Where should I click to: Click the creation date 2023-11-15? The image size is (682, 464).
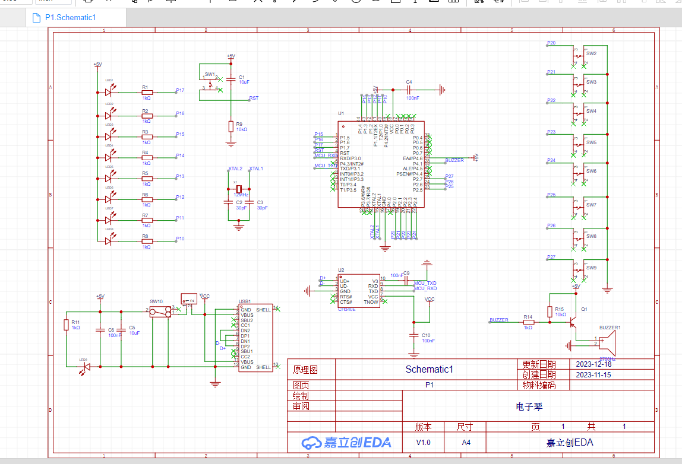[x=593, y=374]
